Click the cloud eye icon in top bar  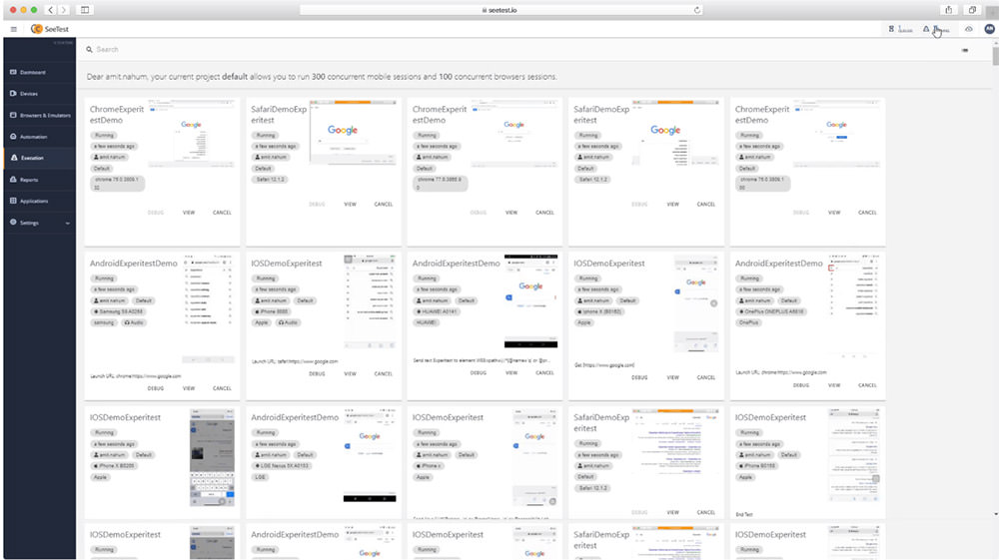point(968,29)
